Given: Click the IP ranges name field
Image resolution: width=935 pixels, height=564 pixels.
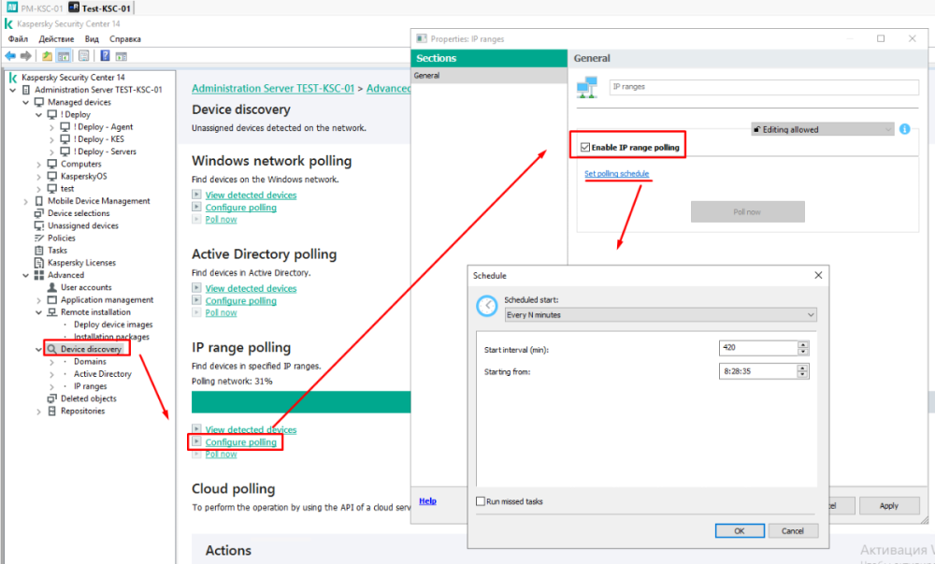Looking at the screenshot, I should pyautogui.click(x=764, y=87).
